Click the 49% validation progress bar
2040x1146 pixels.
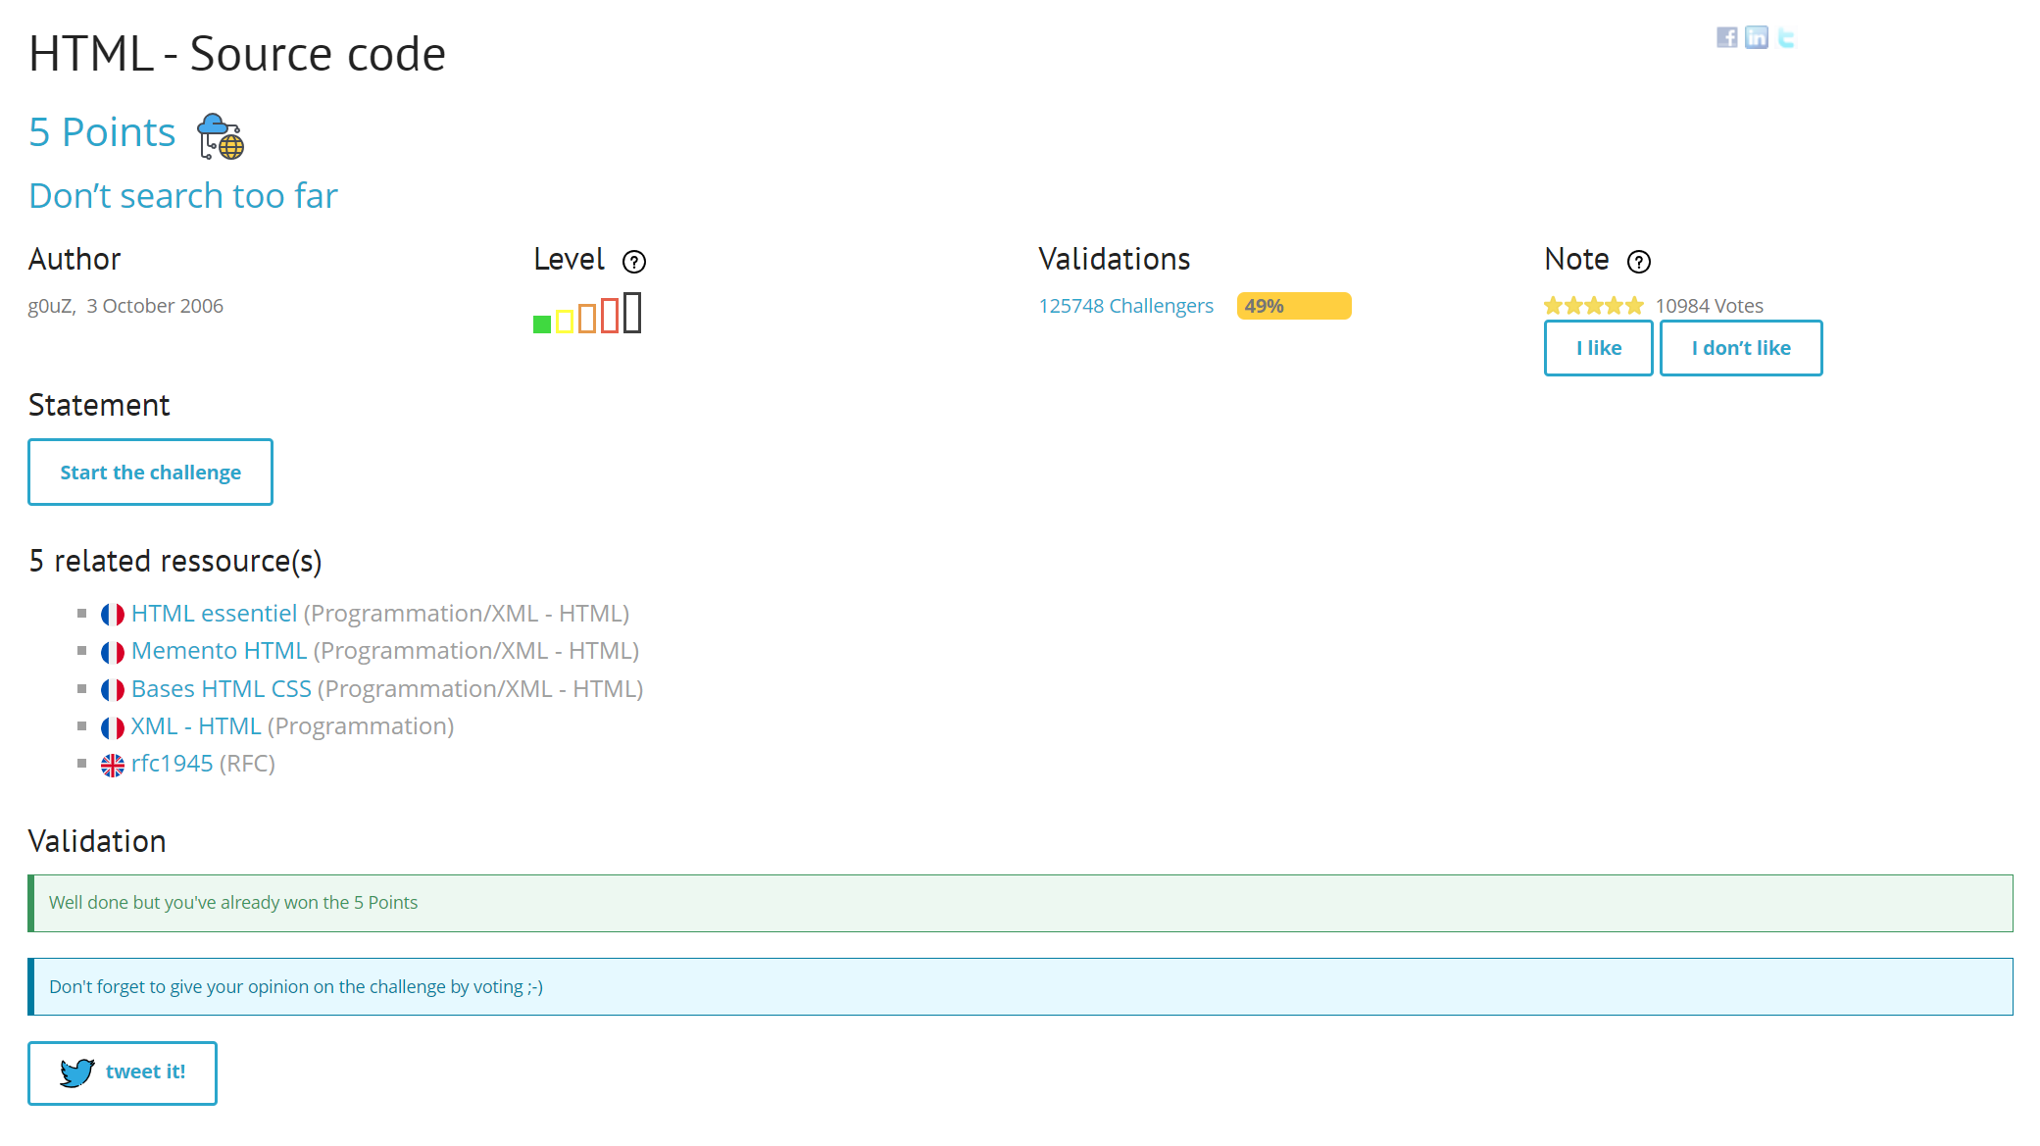pyautogui.click(x=1293, y=306)
